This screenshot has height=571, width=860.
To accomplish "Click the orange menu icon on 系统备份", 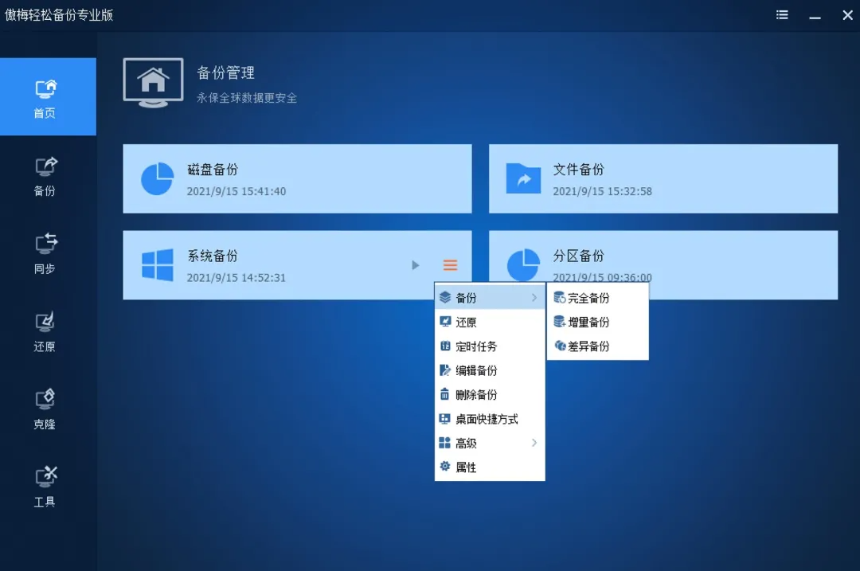I will coord(450,265).
